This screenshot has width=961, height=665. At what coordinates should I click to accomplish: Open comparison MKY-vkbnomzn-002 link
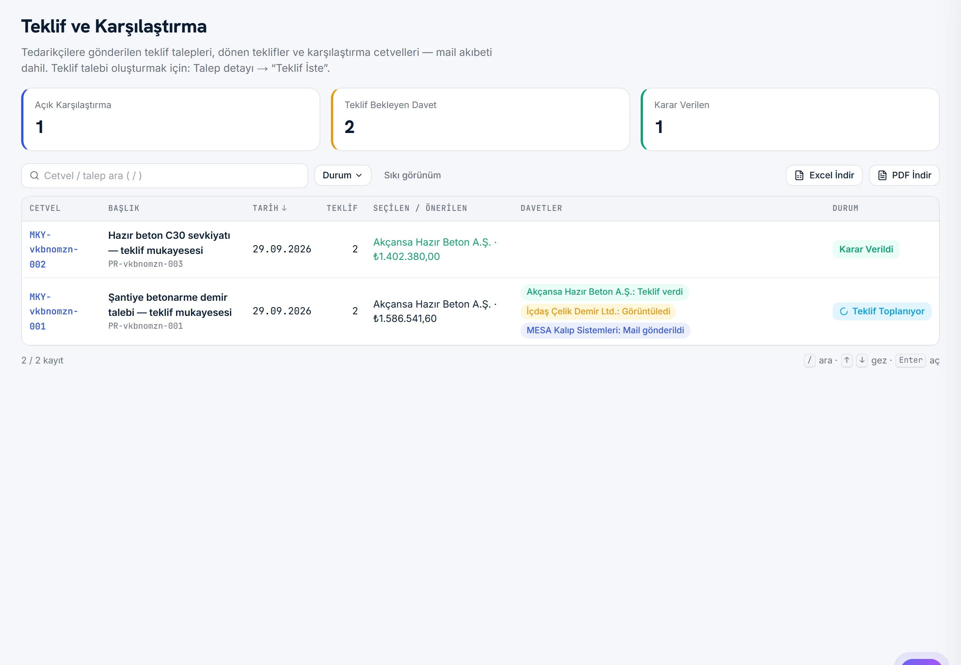tap(54, 249)
